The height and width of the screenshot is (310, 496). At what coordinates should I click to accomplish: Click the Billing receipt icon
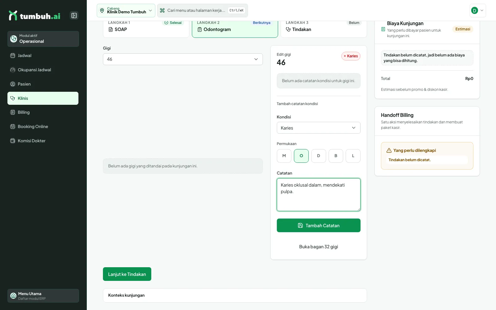pos(13,112)
